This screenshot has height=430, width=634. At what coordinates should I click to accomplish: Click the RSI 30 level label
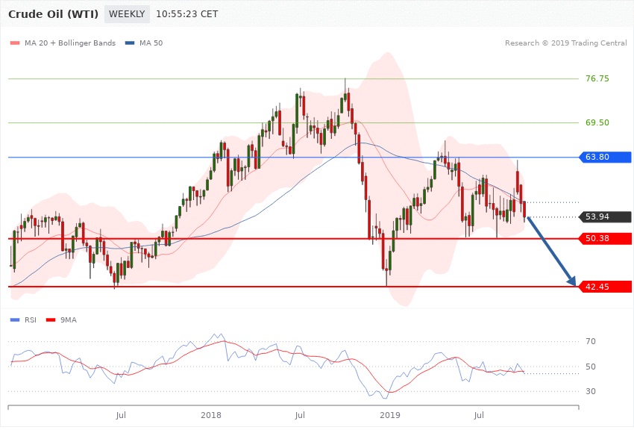(x=591, y=391)
